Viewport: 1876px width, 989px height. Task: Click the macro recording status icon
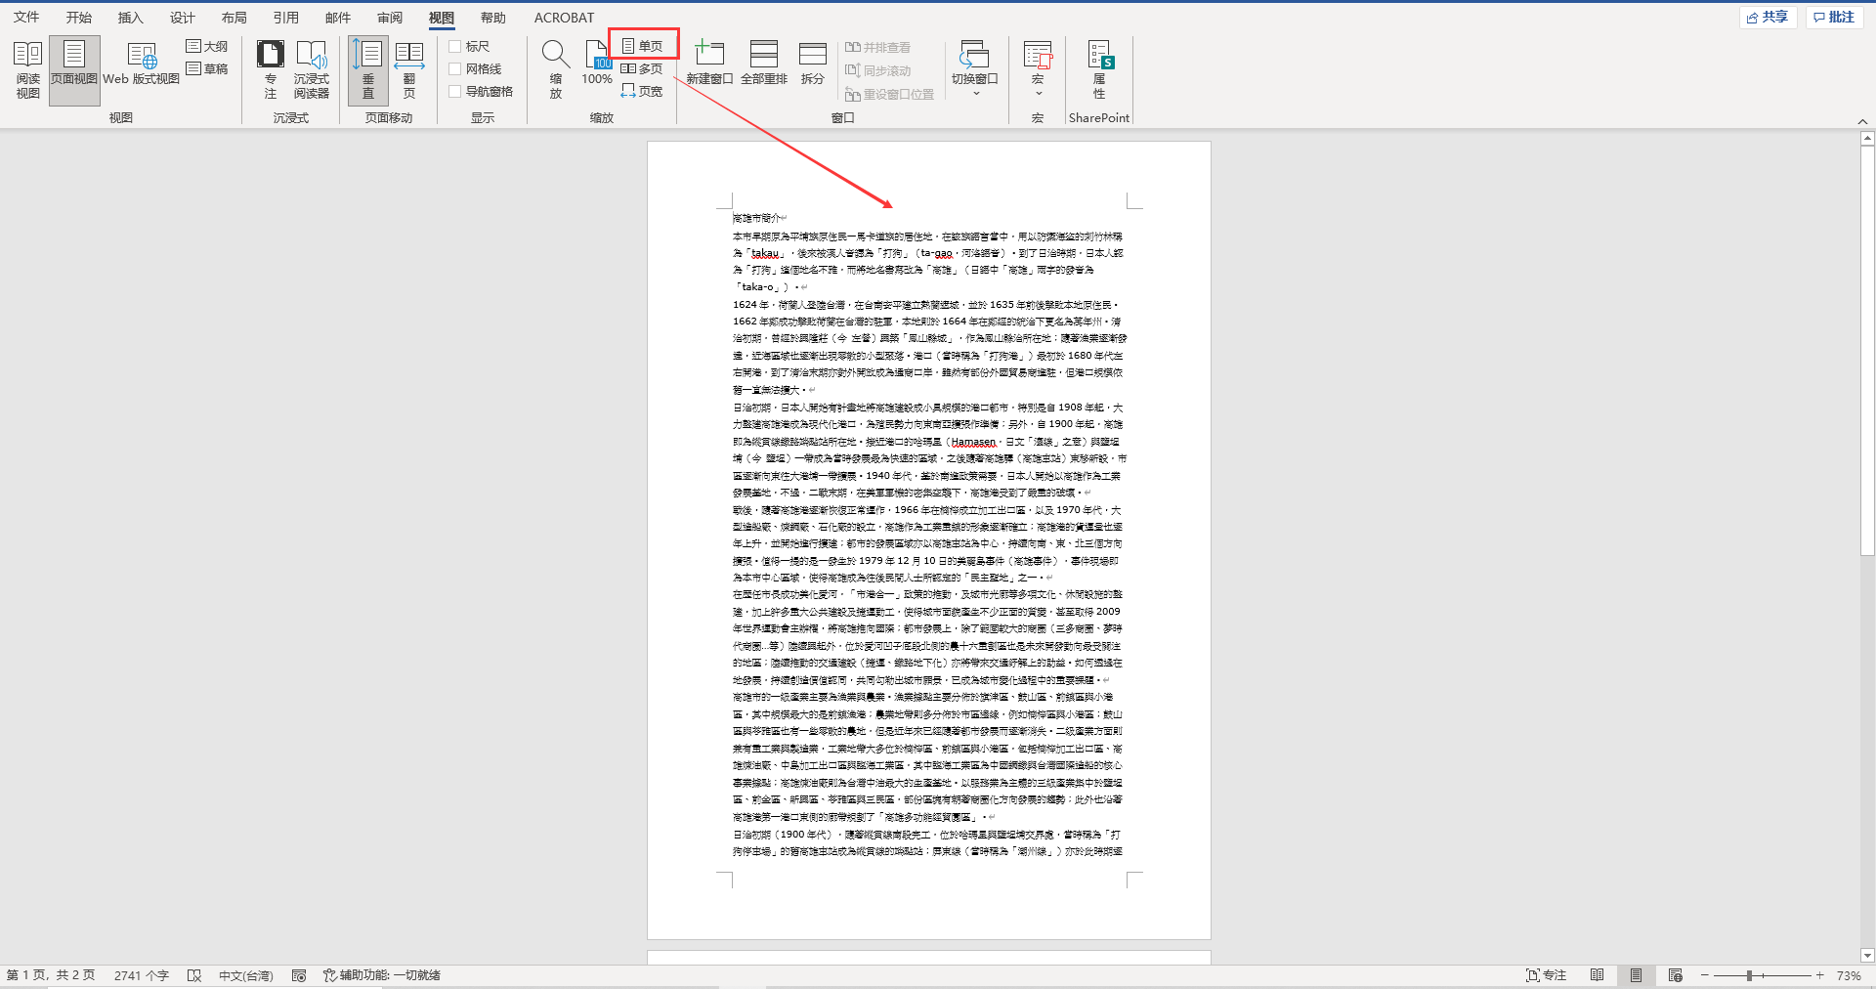coord(299,975)
